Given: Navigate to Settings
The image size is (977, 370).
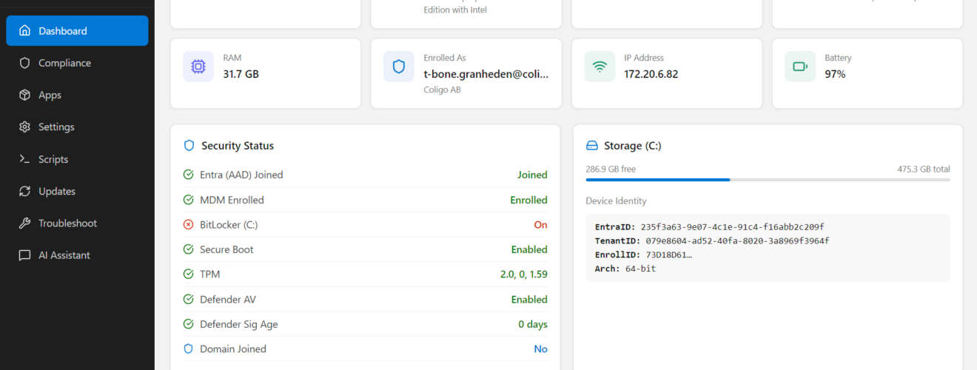Looking at the screenshot, I should (56, 127).
